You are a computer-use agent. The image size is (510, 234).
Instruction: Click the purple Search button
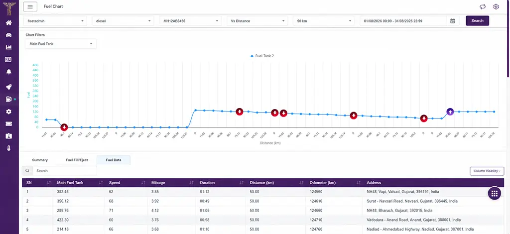477,20
